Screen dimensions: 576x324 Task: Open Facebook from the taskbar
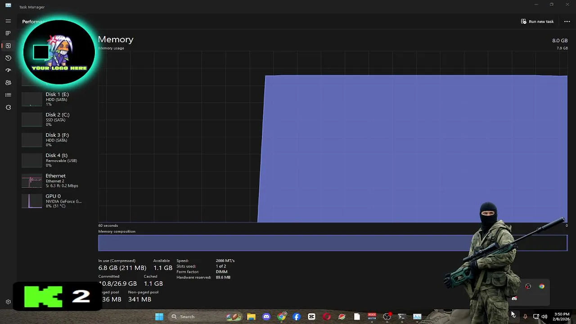(x=297, y=316)
